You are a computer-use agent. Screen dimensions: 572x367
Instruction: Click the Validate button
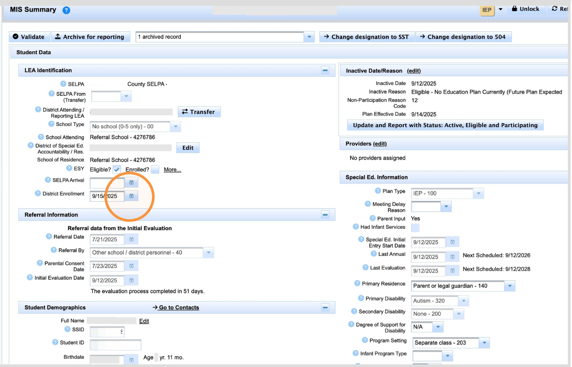[29, 37]
